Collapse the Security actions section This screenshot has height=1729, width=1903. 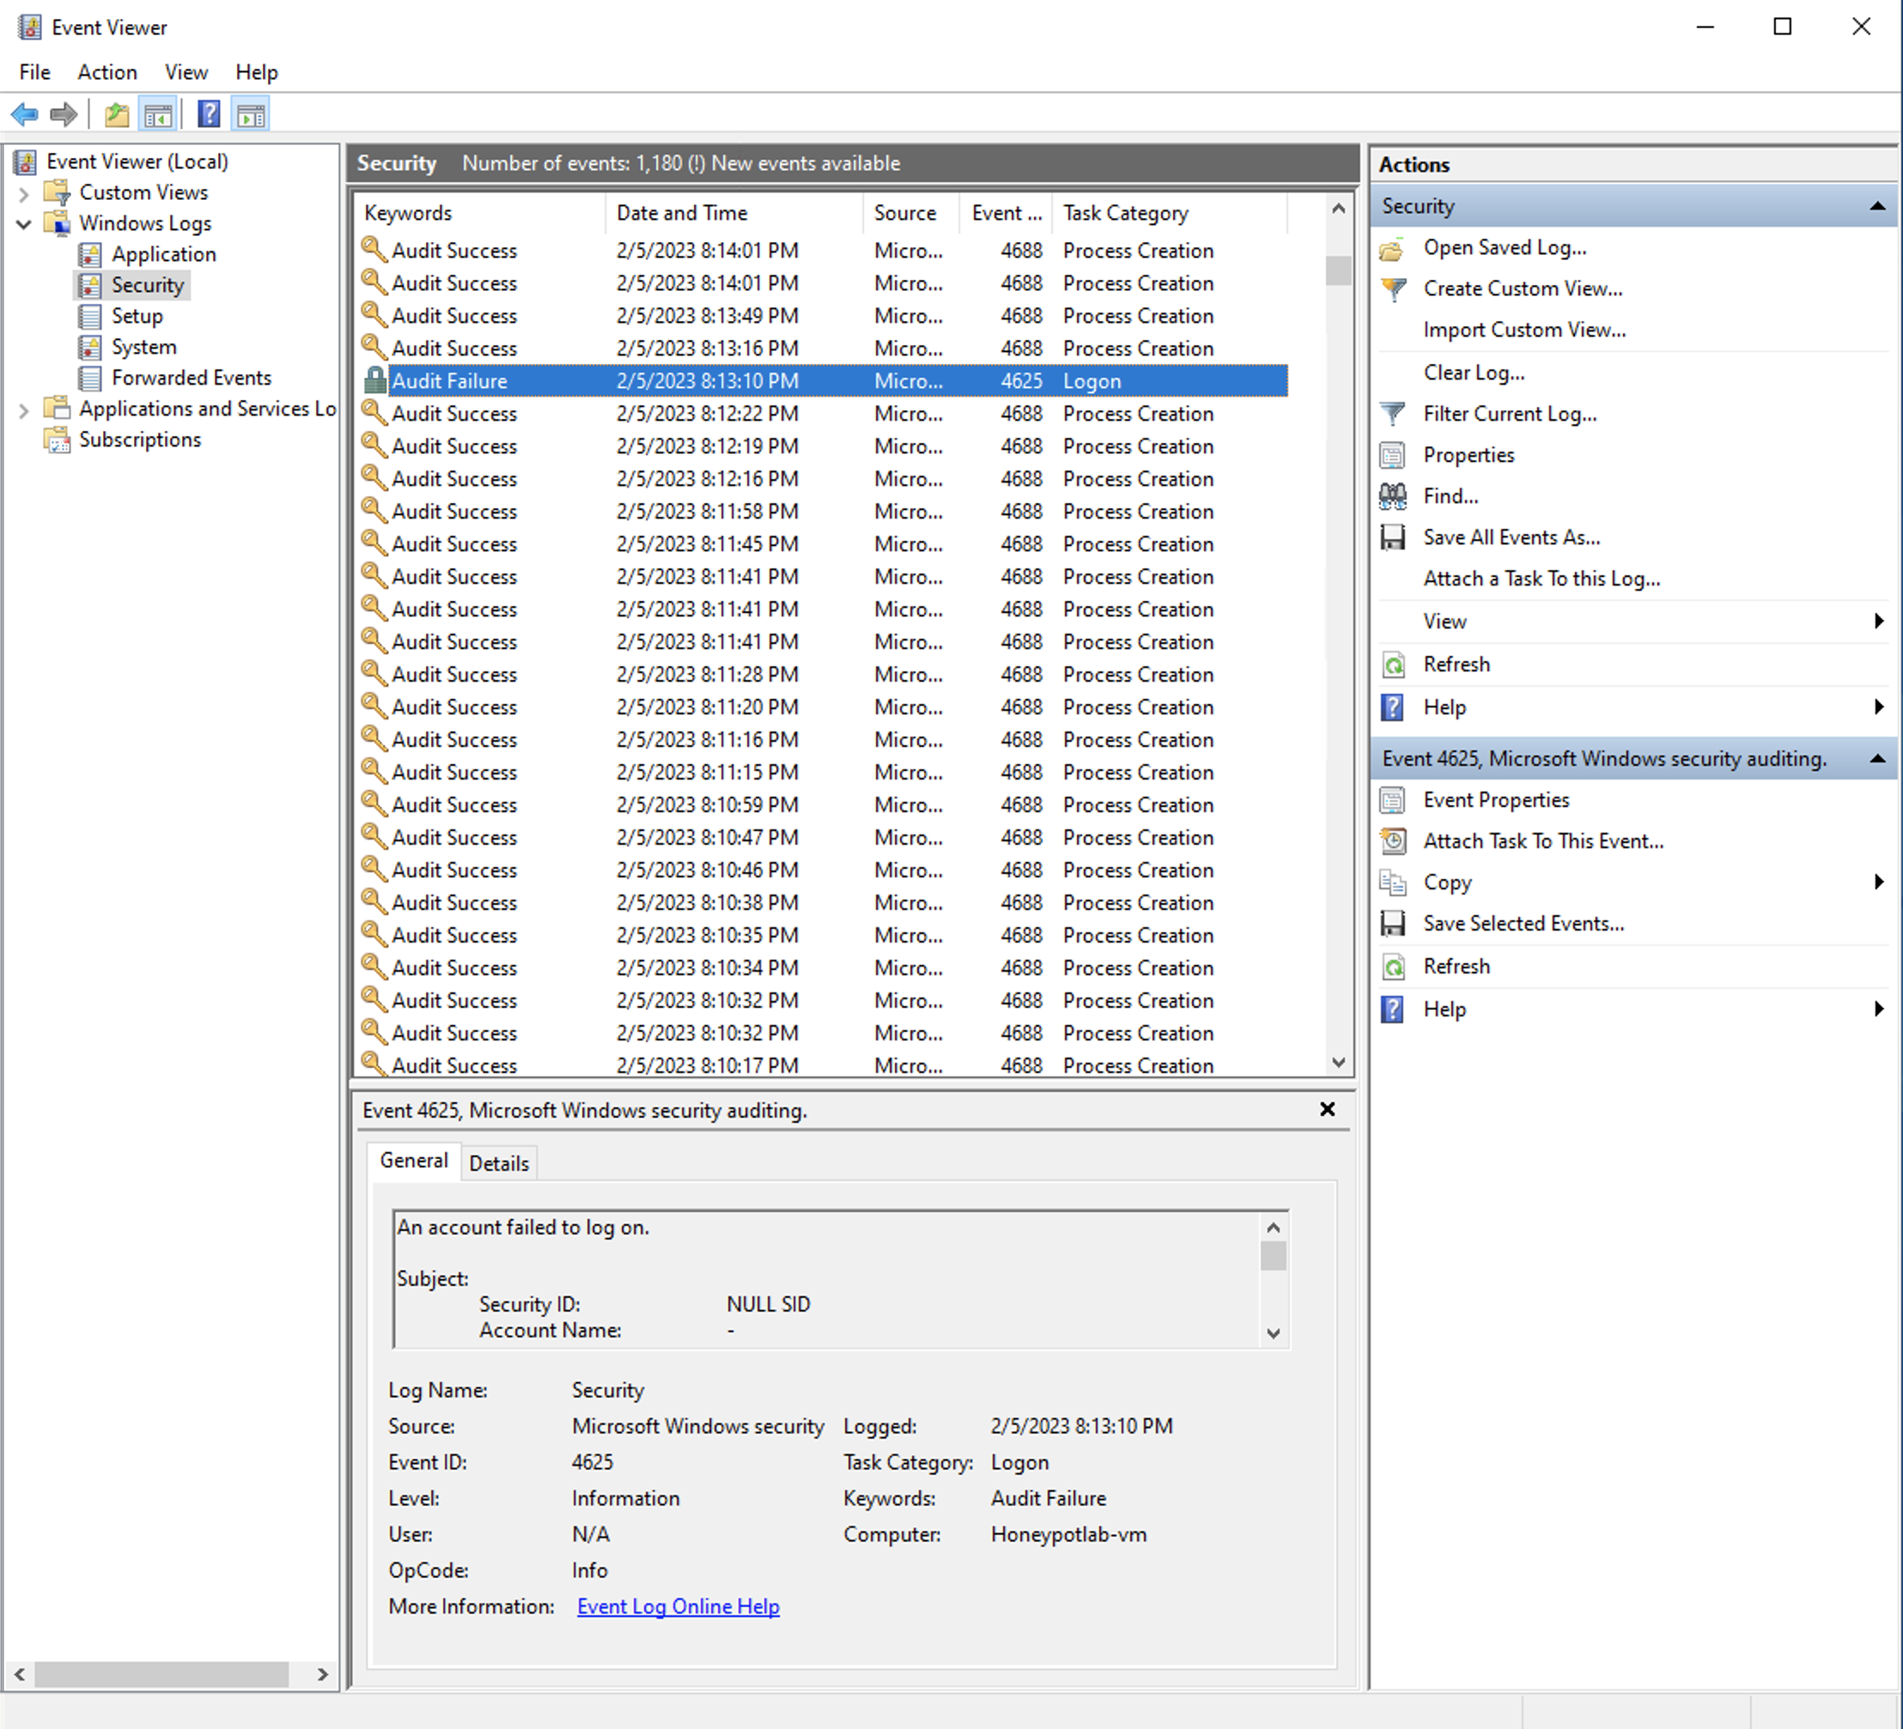(1877, 207)
